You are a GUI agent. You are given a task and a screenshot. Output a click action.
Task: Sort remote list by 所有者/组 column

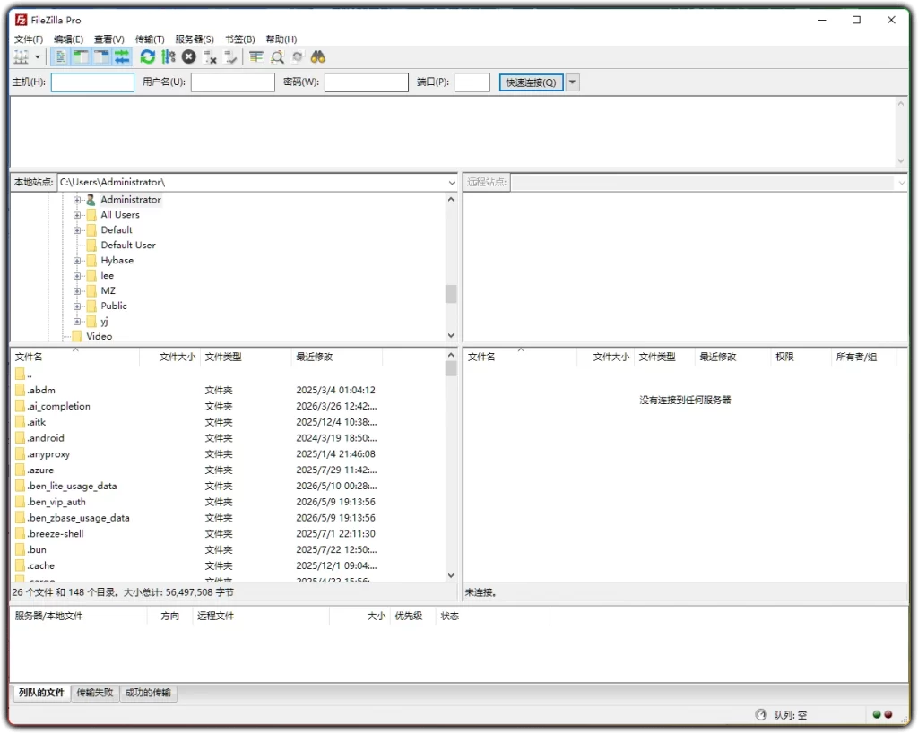coord(863,357)
